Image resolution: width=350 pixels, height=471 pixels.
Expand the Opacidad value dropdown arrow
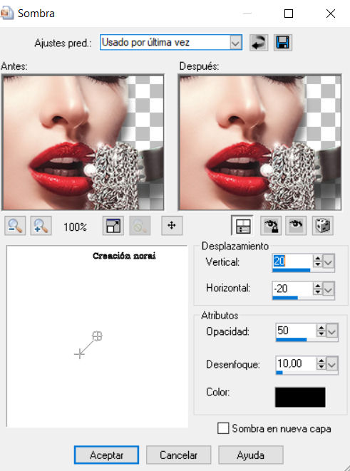[x=332, y=331]
